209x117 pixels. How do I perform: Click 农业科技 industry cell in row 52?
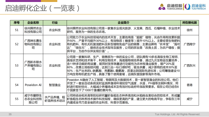(55, 44)
